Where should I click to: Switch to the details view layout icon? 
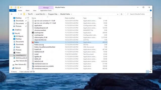(147, 72)
